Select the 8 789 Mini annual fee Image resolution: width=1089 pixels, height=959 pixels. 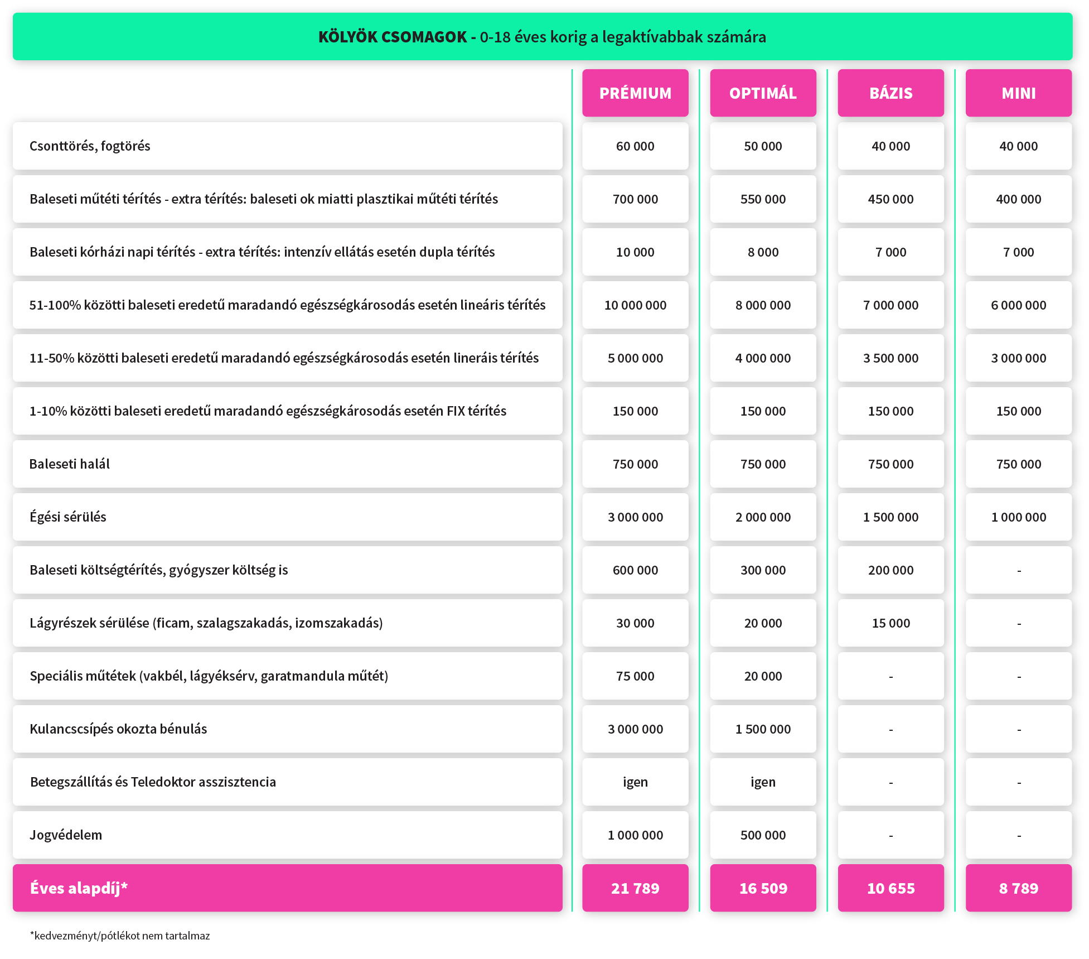[x=1018, y=888]
